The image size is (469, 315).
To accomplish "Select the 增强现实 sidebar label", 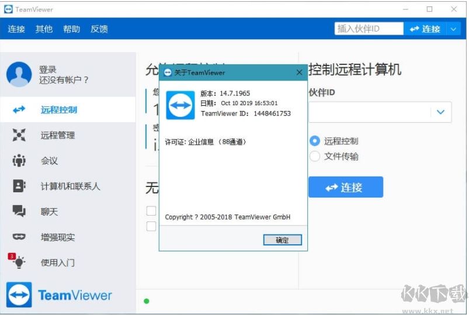I will coord(58,237).
